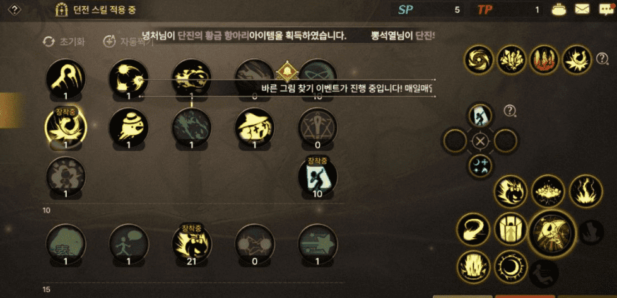Select the crescent moon ring skill slot
The image size is (617, 298).
click(x=511, y=266)
